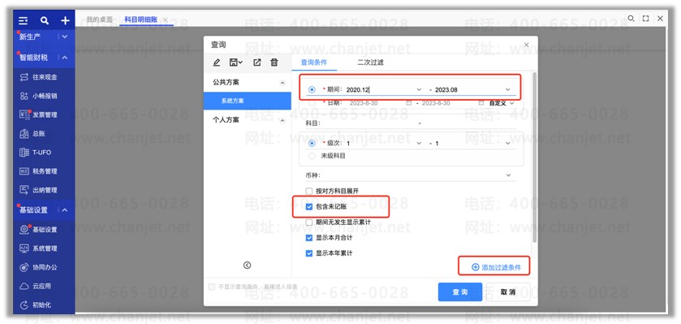Open end period 2023.08 dropdown arrow
This screenshot has width=681, height=324.
(x=508, y=89)
